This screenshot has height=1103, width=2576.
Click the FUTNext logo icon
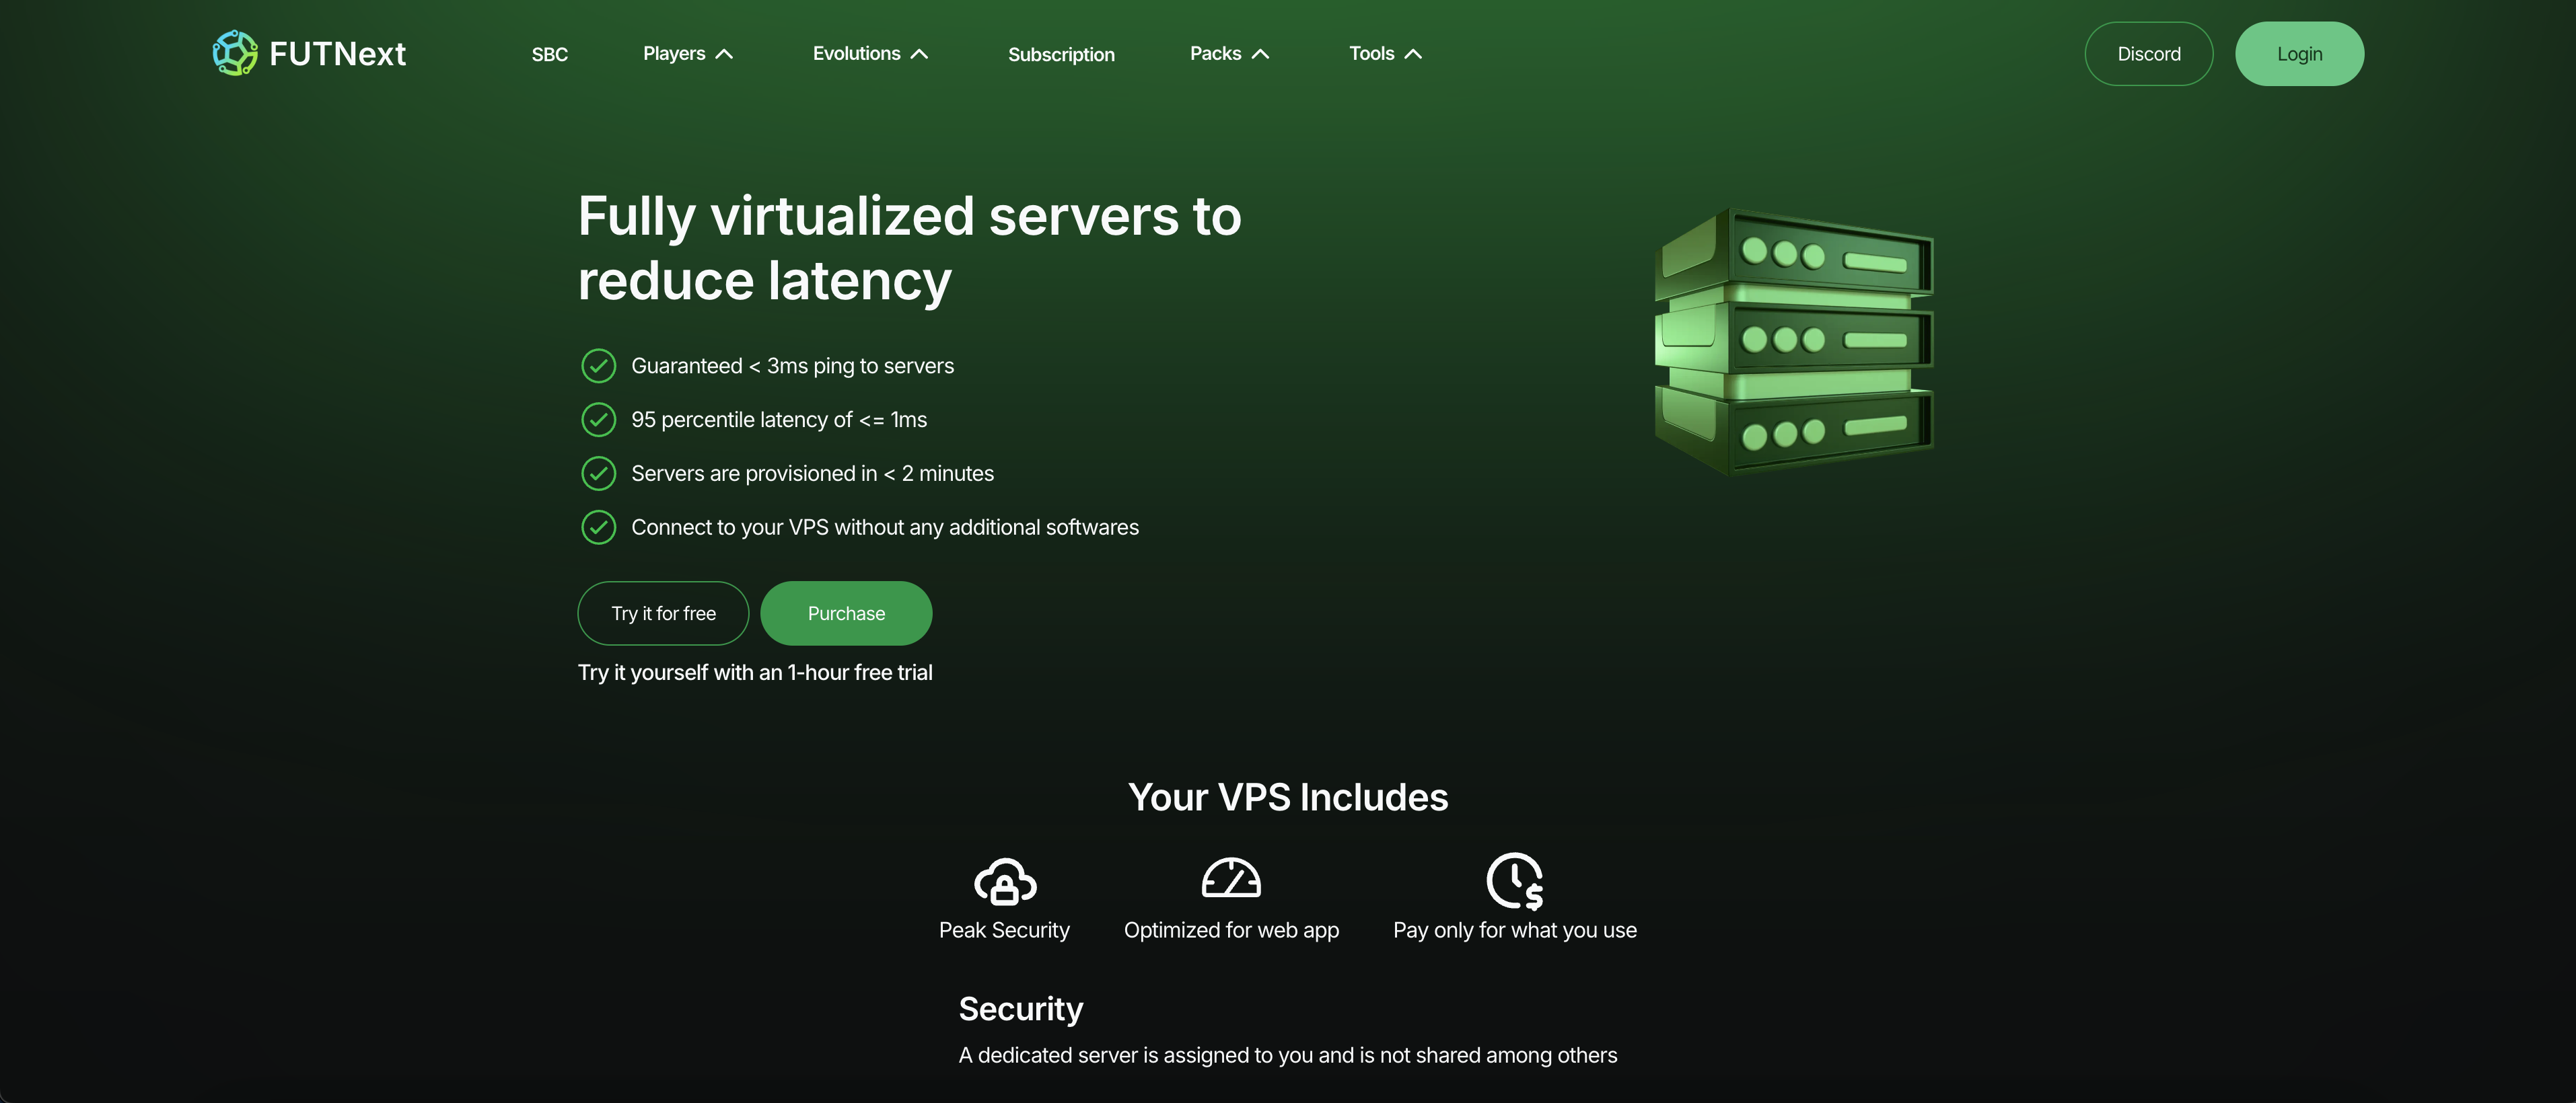tap(235, 53)
